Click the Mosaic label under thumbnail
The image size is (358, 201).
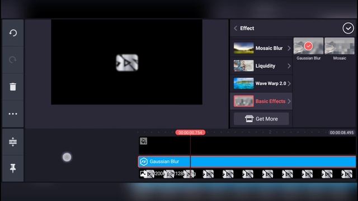(x=340, y=58)
